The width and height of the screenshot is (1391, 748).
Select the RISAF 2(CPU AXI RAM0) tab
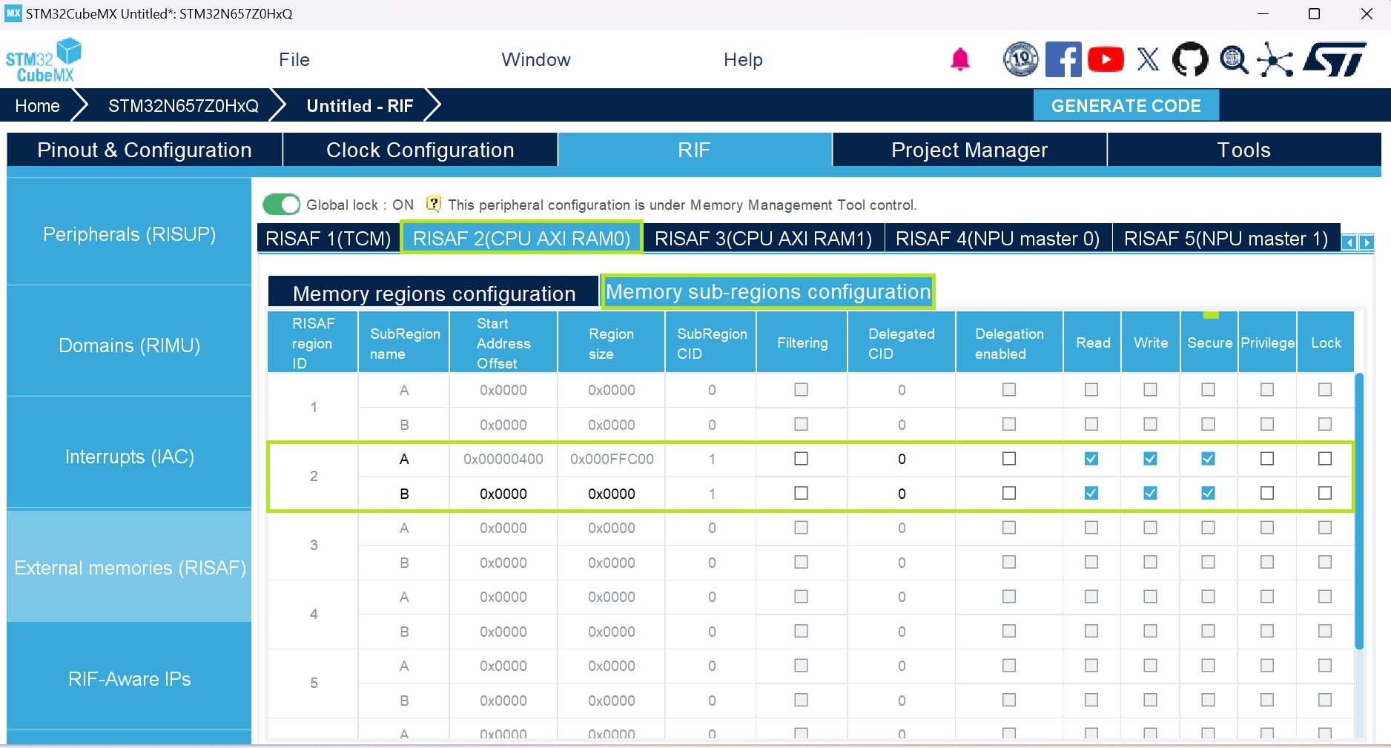coord(521,238)
